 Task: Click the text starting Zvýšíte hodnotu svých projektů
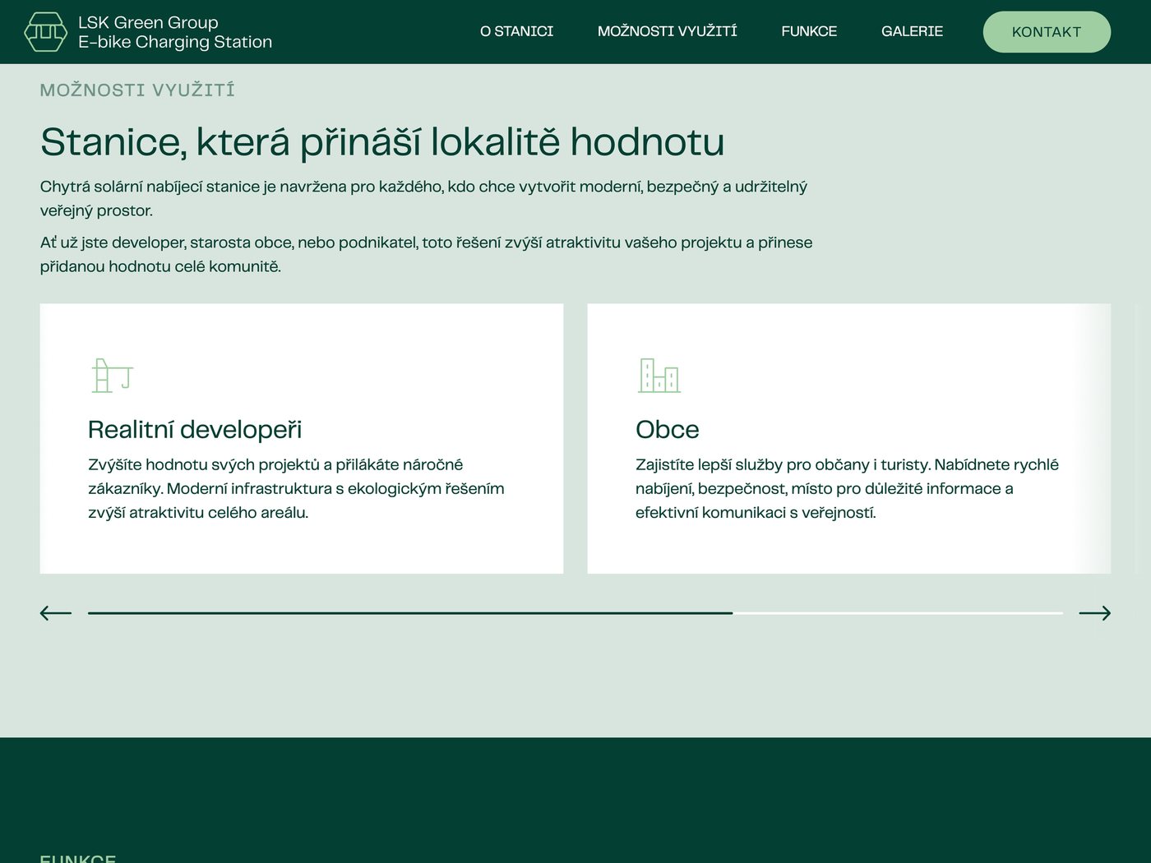(296, 488)
